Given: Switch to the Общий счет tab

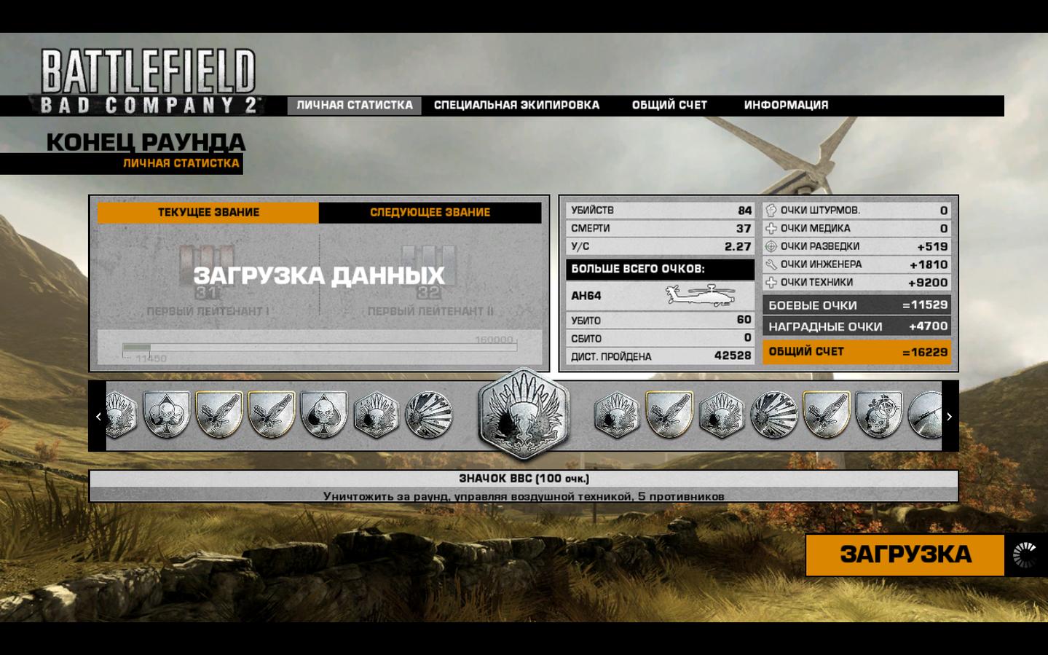Looking at the screenshot, I should pos(669,105).
